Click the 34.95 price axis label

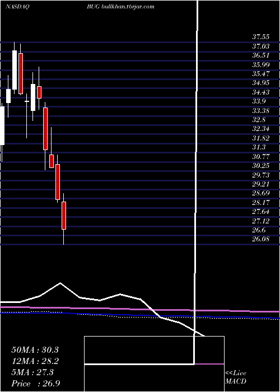click(x=261, y=83)
